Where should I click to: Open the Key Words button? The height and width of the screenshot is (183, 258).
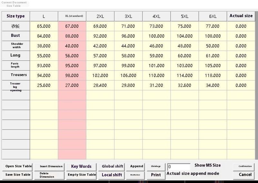click(81, 166)
